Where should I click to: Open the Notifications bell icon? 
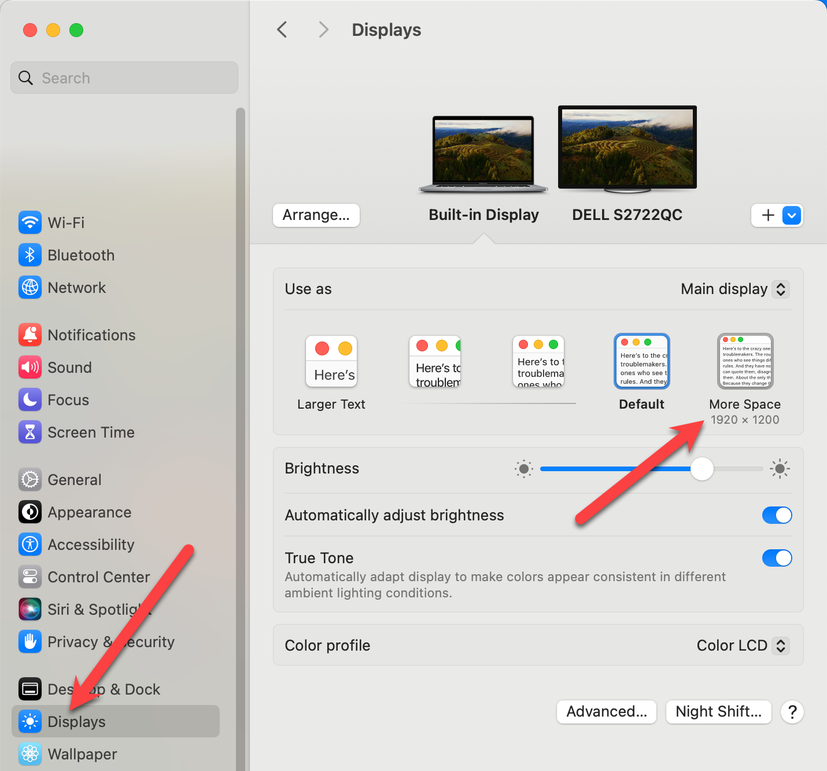pyautogui.click(x=29, y=335)
